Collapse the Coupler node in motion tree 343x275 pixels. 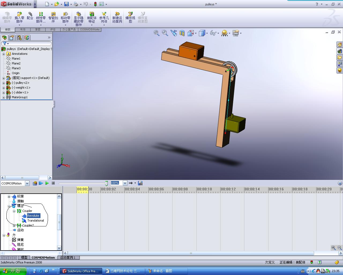point(14,211)
